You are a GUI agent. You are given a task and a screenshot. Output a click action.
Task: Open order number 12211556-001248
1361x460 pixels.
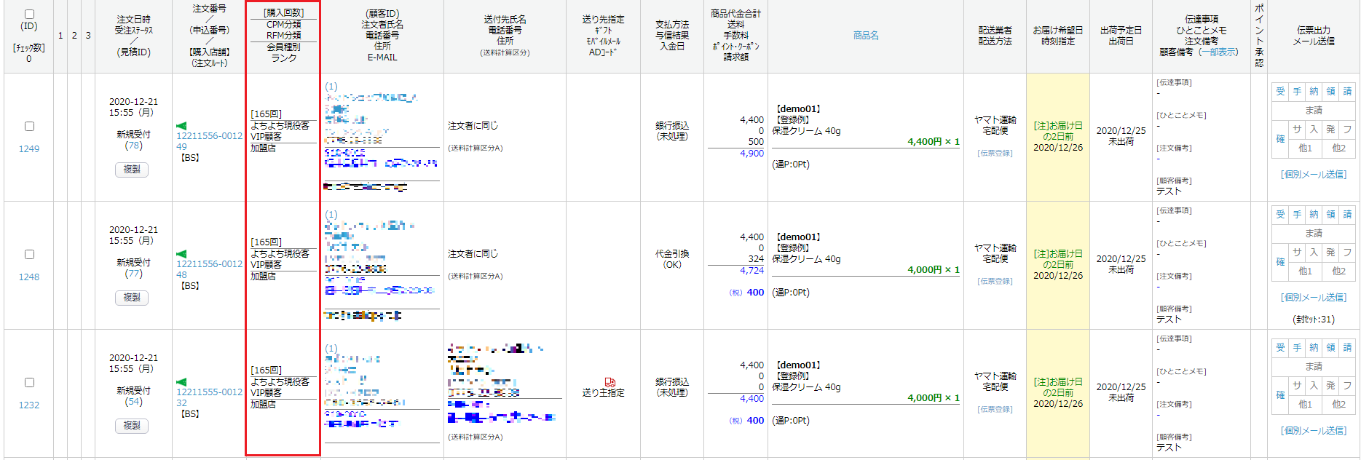pos(209,269)
